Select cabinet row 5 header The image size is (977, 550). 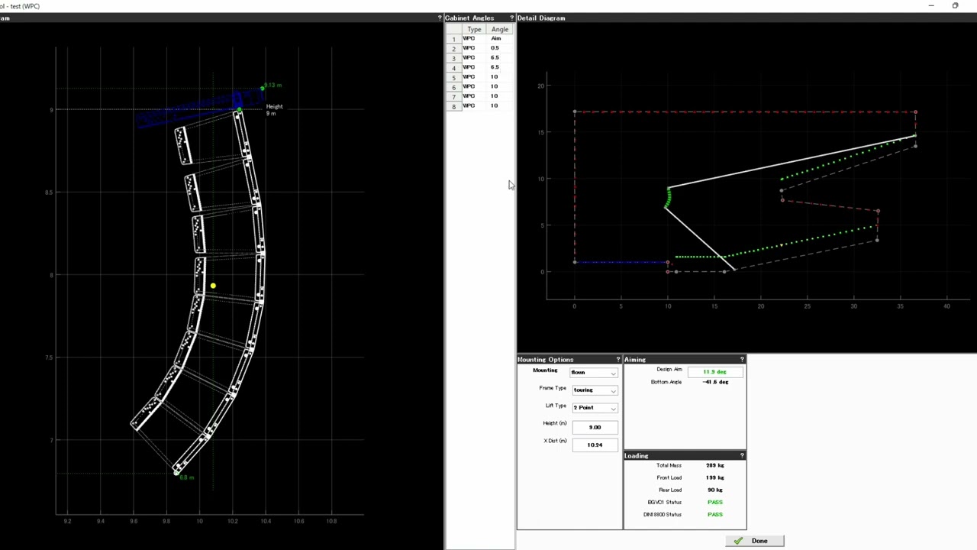coord(453,77)
